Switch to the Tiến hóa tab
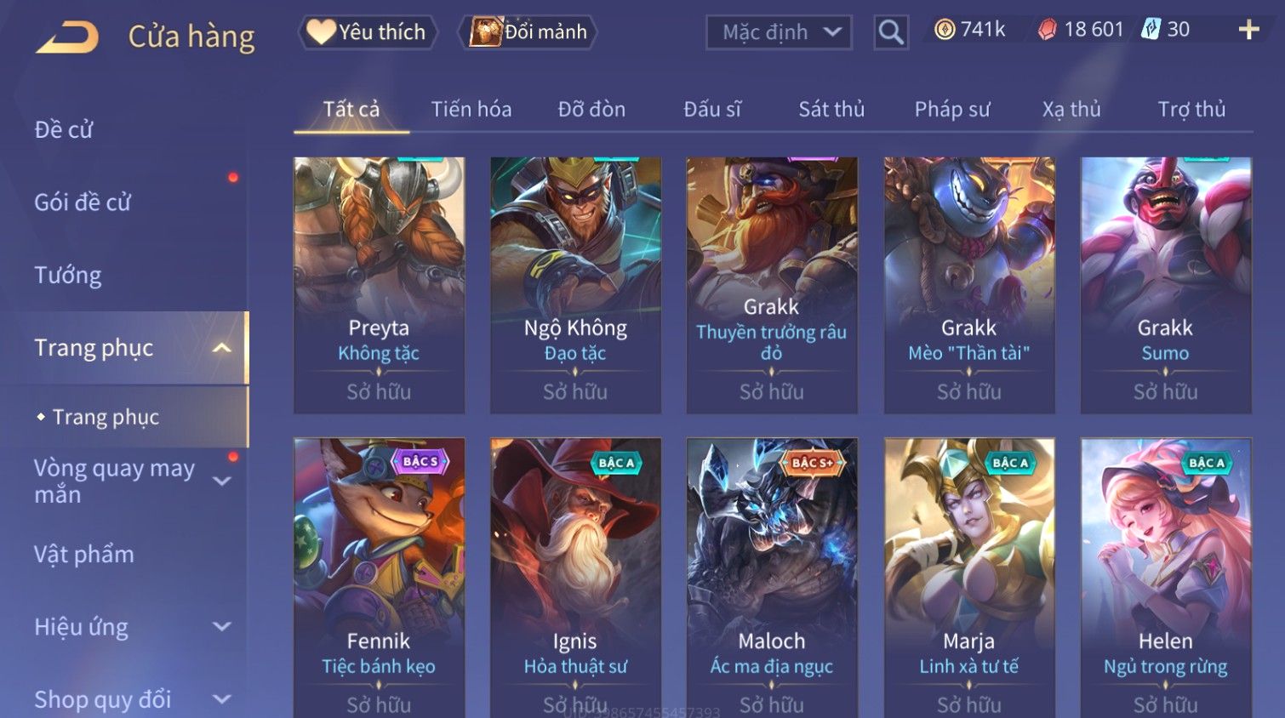 click(x=471, y=110)
